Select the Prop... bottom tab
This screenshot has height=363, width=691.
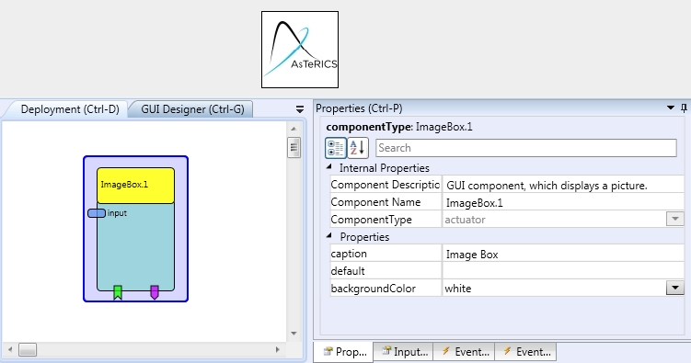click(344, 352)
